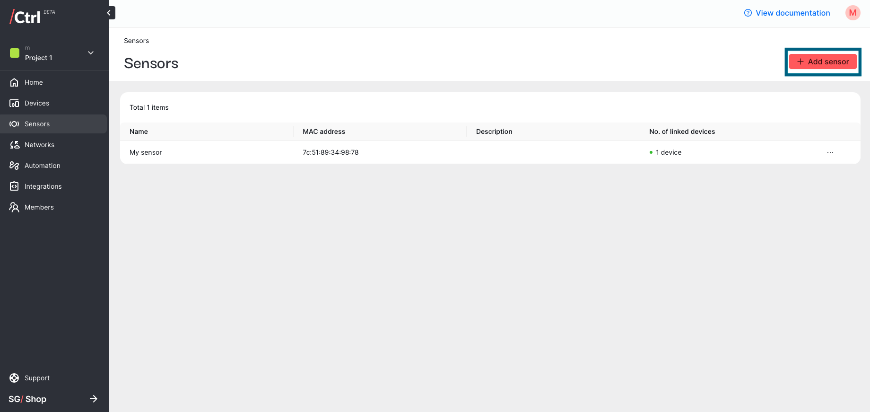Collapse the sidebar with the chevron button
The width and height of the screenshot is (870, 412).
(109, 13)
